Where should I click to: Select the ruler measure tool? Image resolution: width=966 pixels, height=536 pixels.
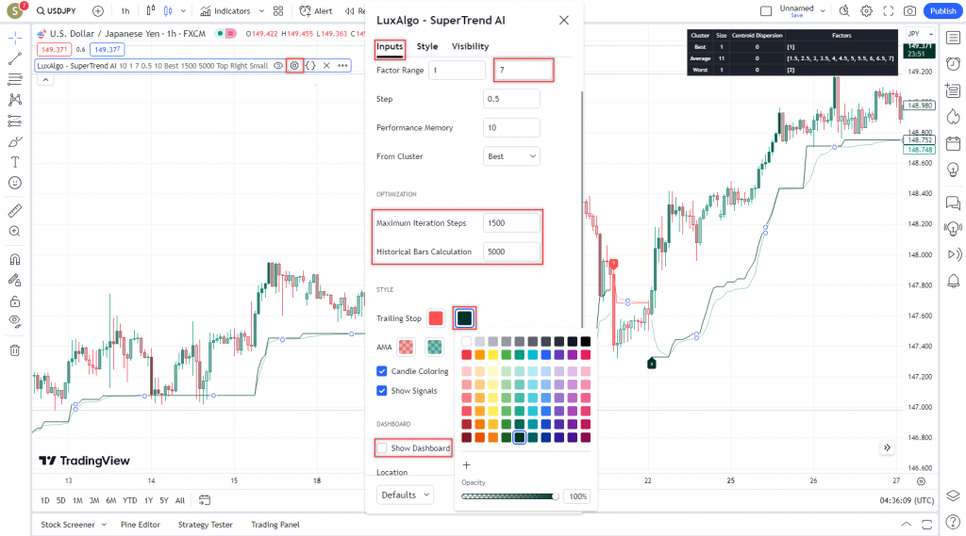coord(15,210)
